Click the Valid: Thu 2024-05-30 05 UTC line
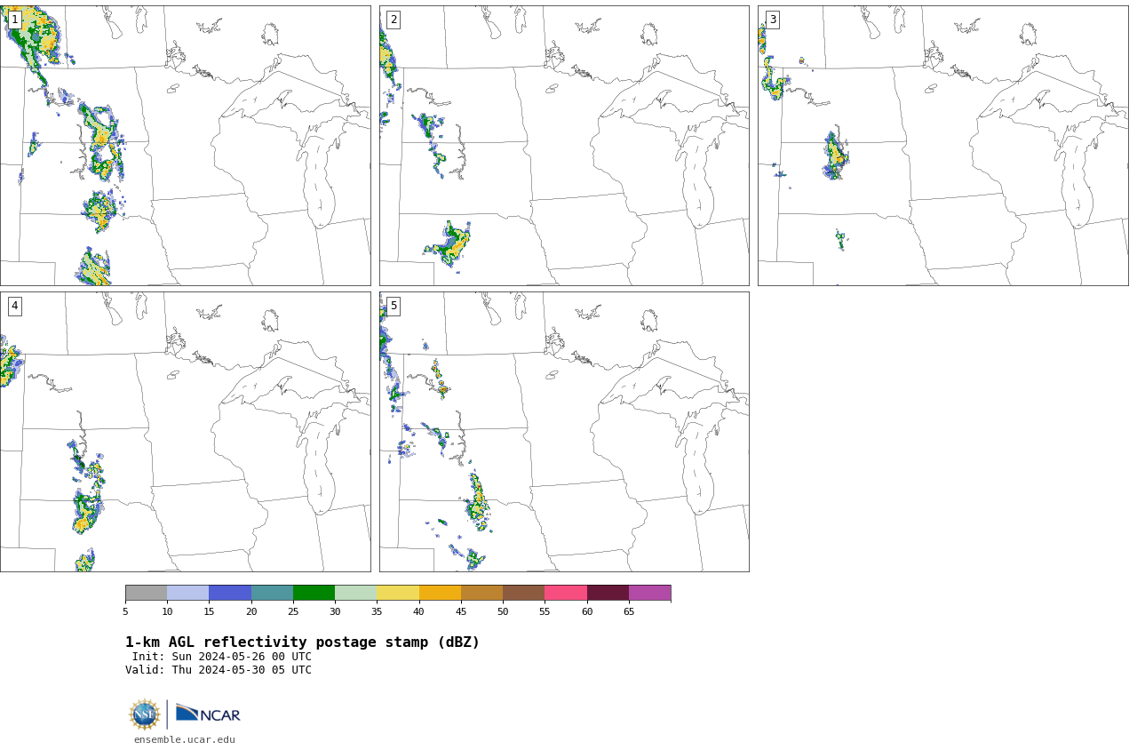Viewport: 1137px width, 750px height. coord(218,670)
